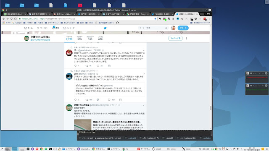Screen dimensions: 269x151
Task: Click reply icon on first tweet
Action: (76, 66)
